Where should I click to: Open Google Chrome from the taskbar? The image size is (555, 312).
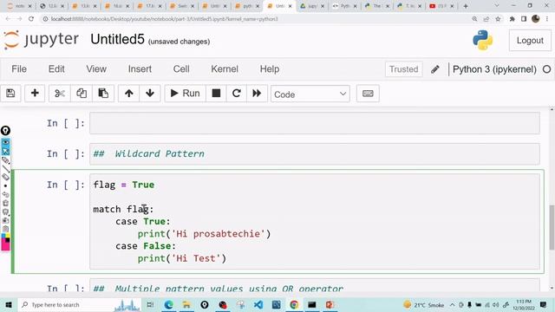pos(294,304)
